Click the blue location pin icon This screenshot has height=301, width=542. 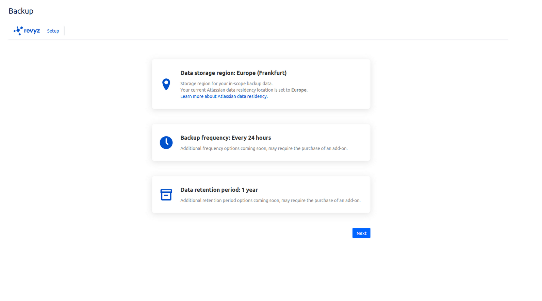(x=166, y=84)
